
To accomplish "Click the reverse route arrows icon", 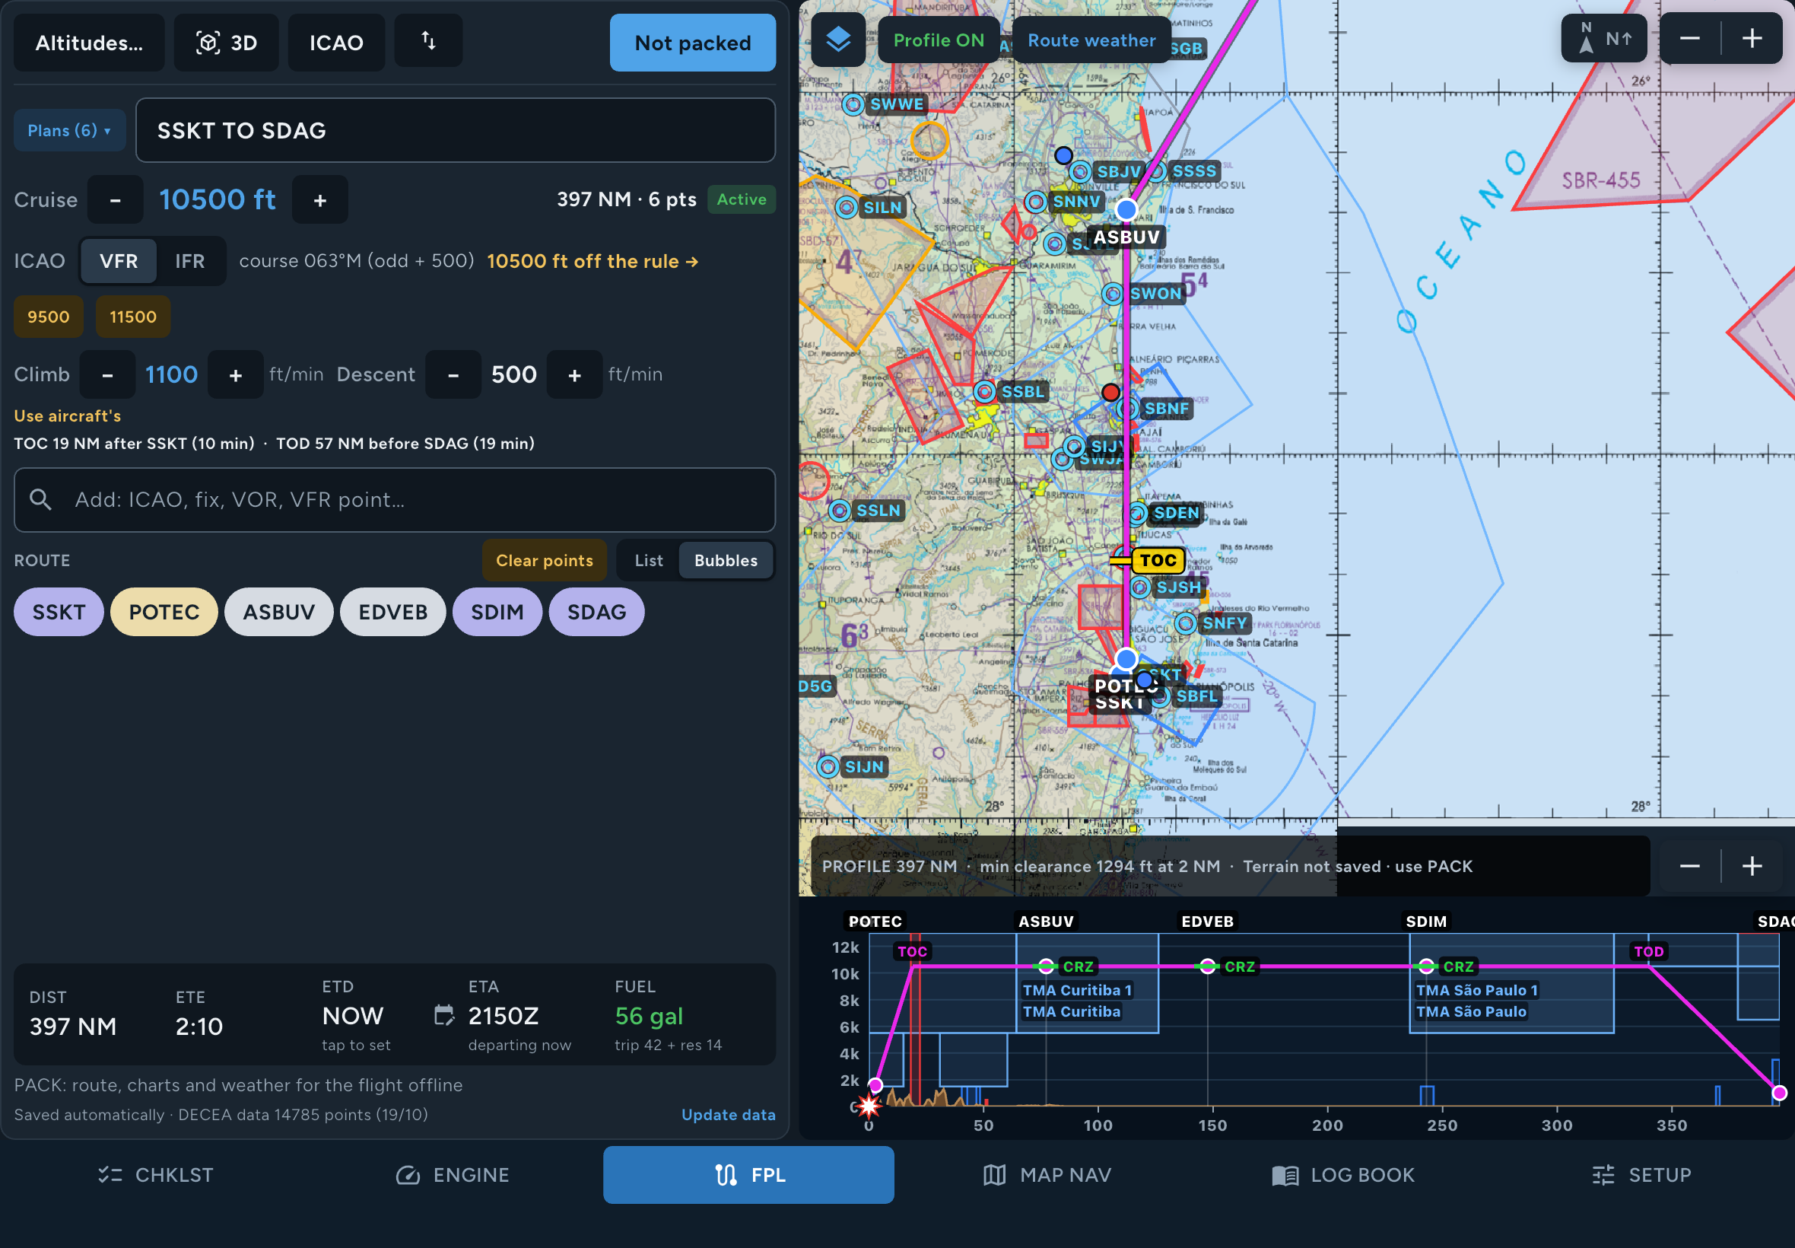I will click(x=428, y=40).
